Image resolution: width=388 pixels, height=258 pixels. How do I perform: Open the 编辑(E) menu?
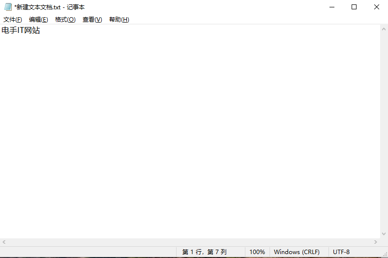pyautogui.click(x=38, y=20)
